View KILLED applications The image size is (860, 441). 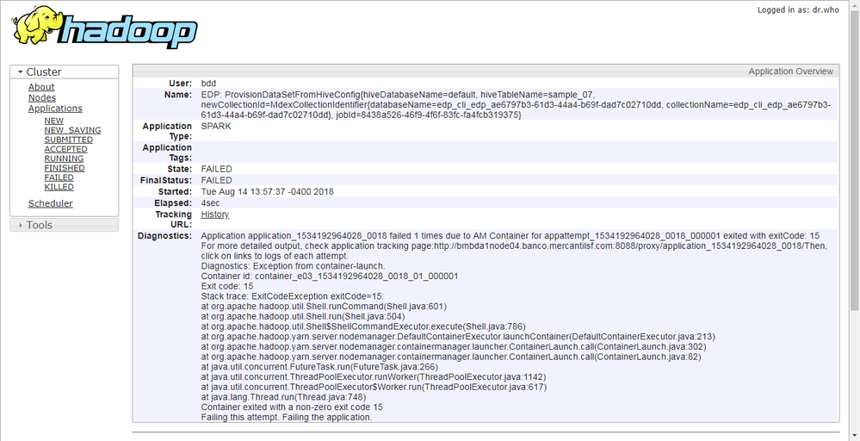(59, 187)
